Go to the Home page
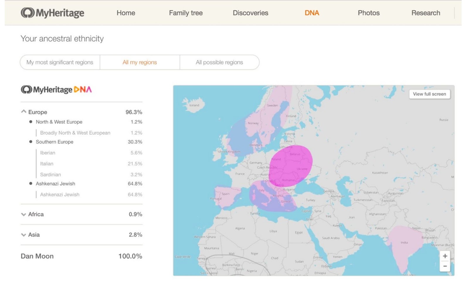Viewport: 469px width, 281px height. [x=126, y=13]
